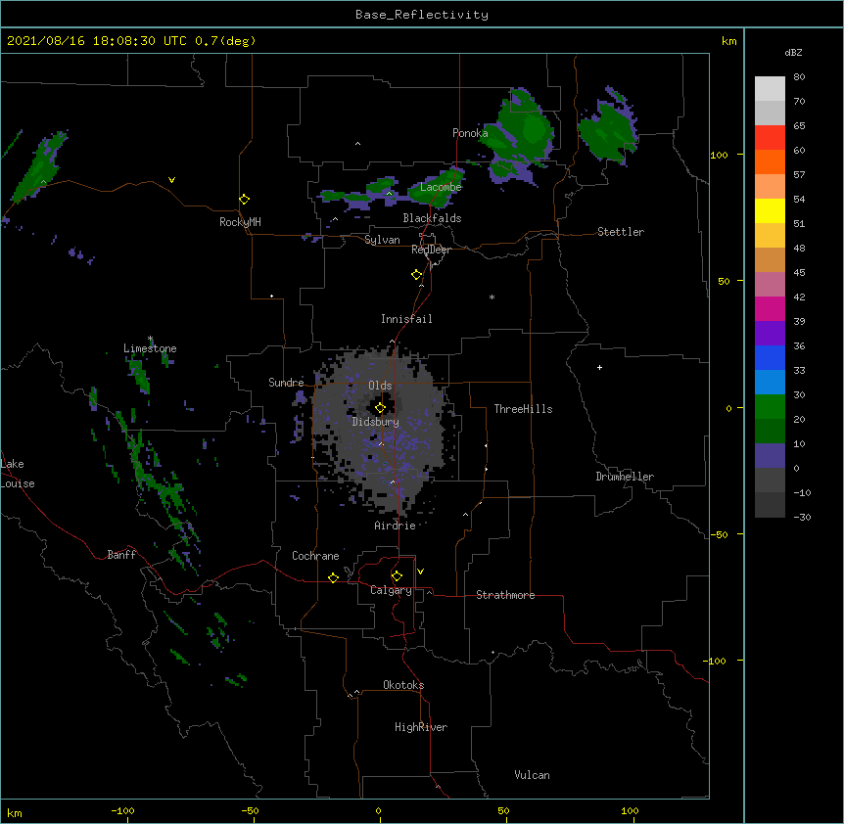Click the HighRiver city label

(421, 727)
